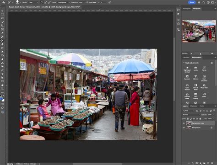Open the Limits Contiguous dropdown
The image size is (217, 165).
(63, 2)
